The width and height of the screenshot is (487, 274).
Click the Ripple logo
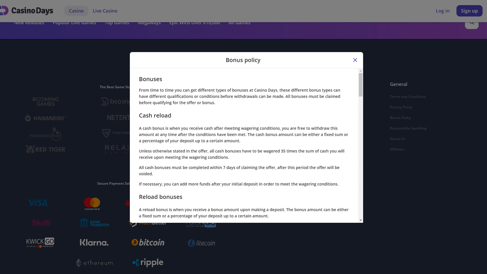[x=148, y=263]
